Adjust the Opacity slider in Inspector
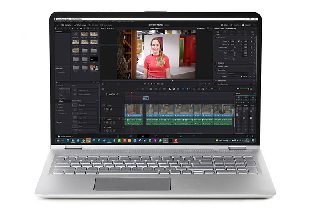This screenshot has height=212, width=321. (235, 76)
